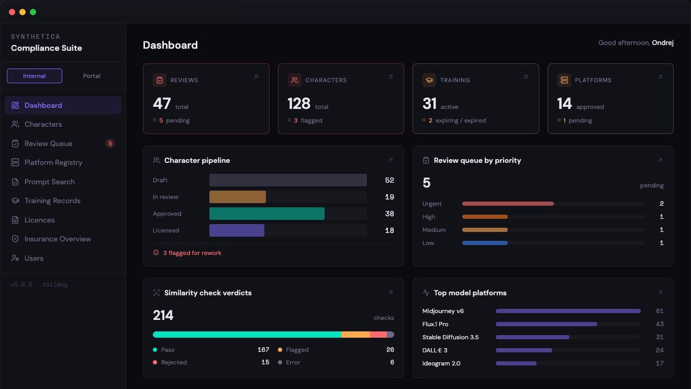Go to Characters in the sidebar
Image resolution: width=691 pixels, height=389 pixels.
63,124
